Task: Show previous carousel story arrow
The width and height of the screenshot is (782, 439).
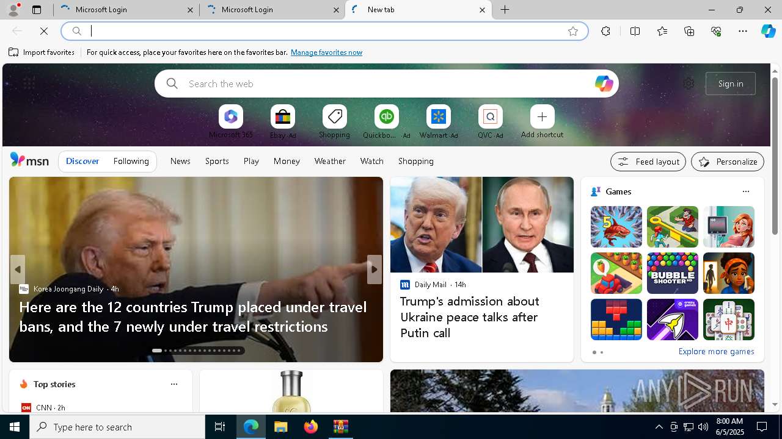Action: (18, 269)
